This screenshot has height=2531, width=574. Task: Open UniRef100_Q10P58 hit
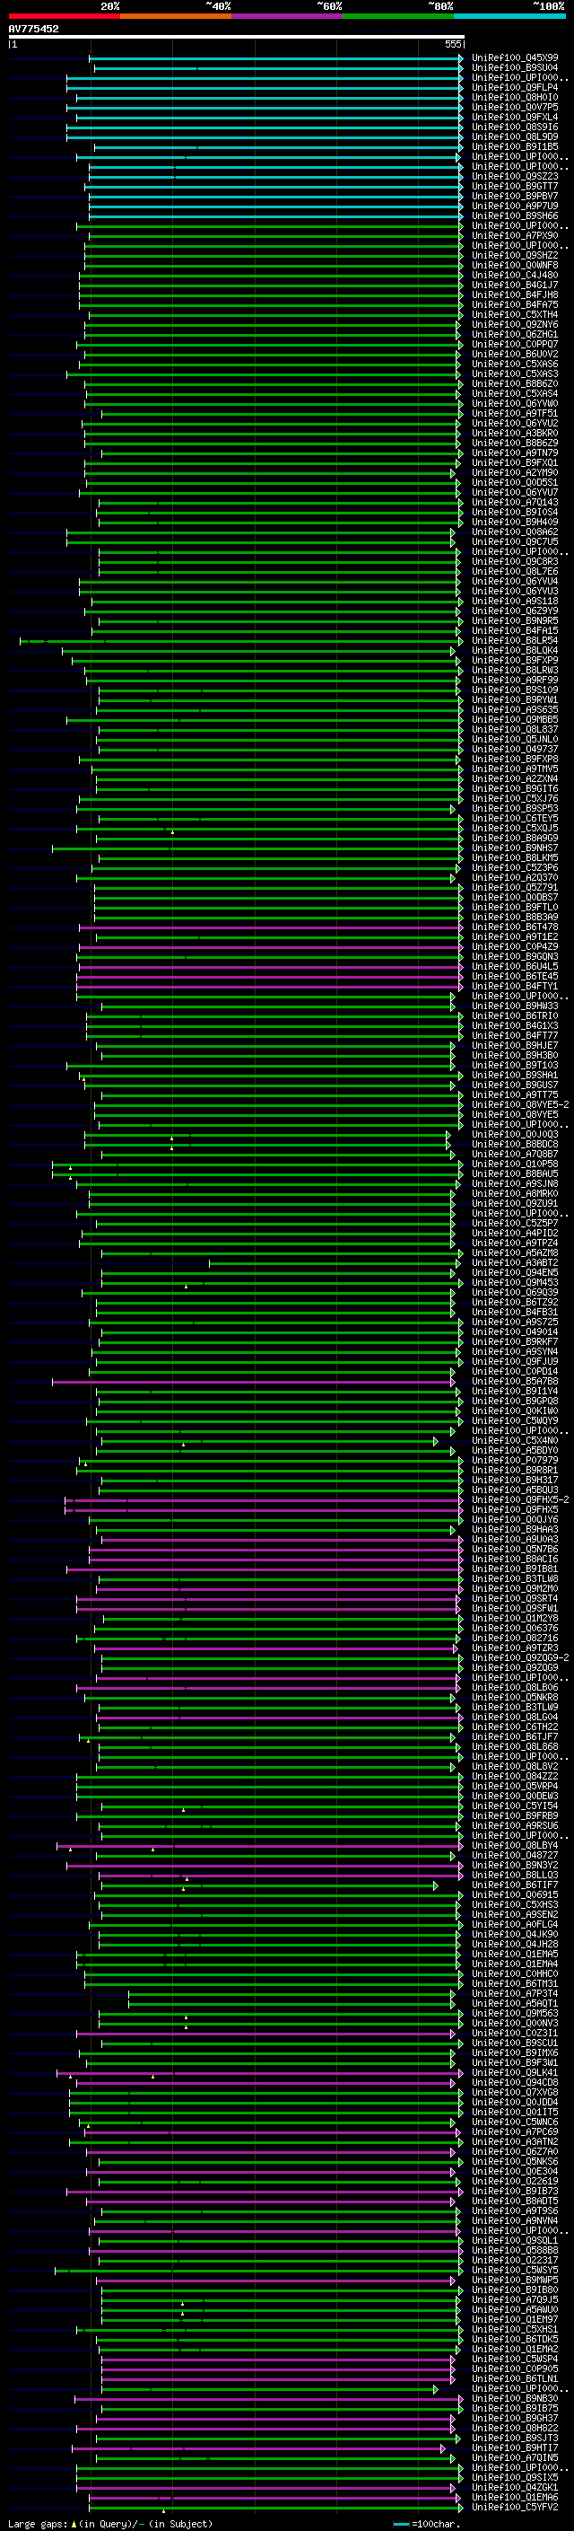coord(514,1164)
